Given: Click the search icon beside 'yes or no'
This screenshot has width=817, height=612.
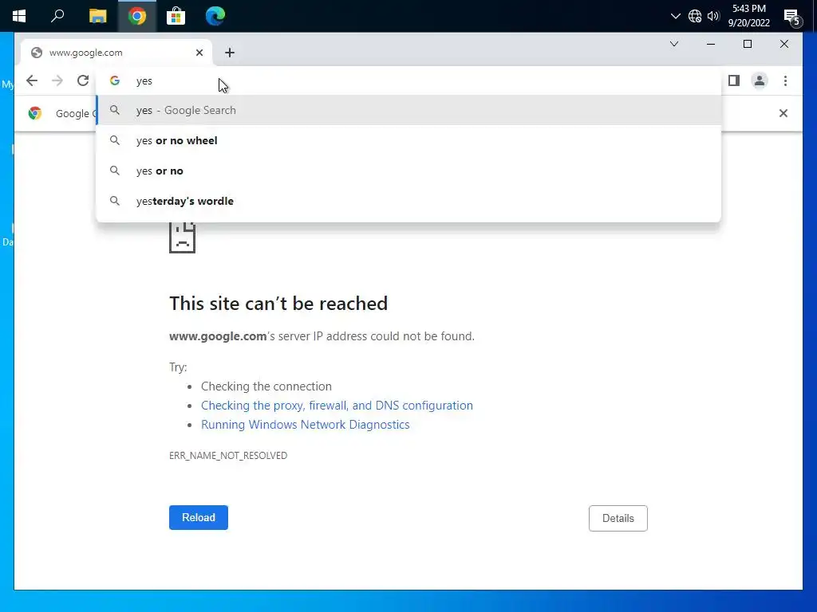Looking at the screenshot, I should pos(115,171).
